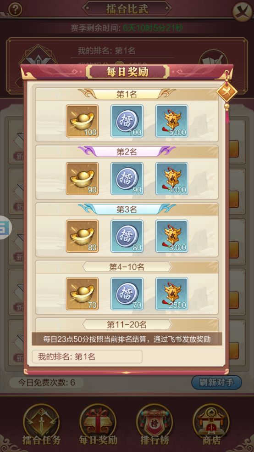This screenshot has width=254, height=452.
Task: Open the question mark help icon
Action: [15, 10]
